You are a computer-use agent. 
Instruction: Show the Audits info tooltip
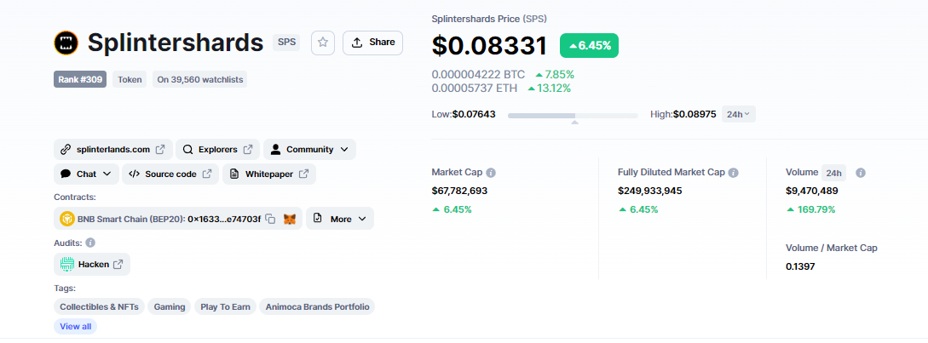pos(90,243)
